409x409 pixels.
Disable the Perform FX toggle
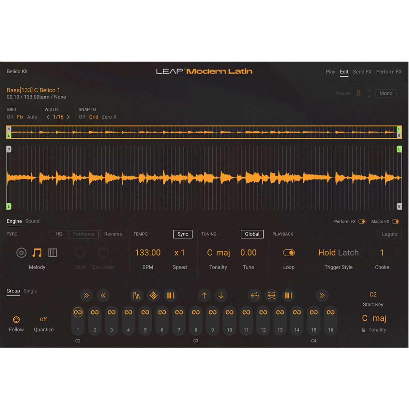point(362,222)
